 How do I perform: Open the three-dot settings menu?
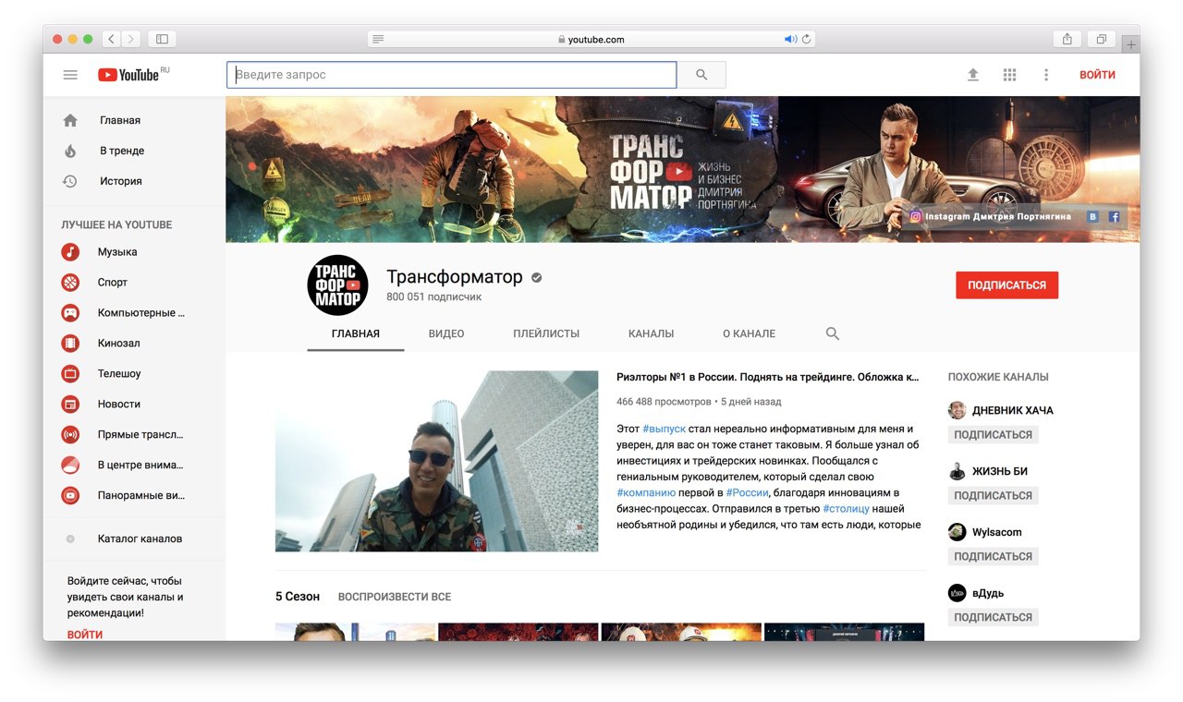tap(1046, 75)
